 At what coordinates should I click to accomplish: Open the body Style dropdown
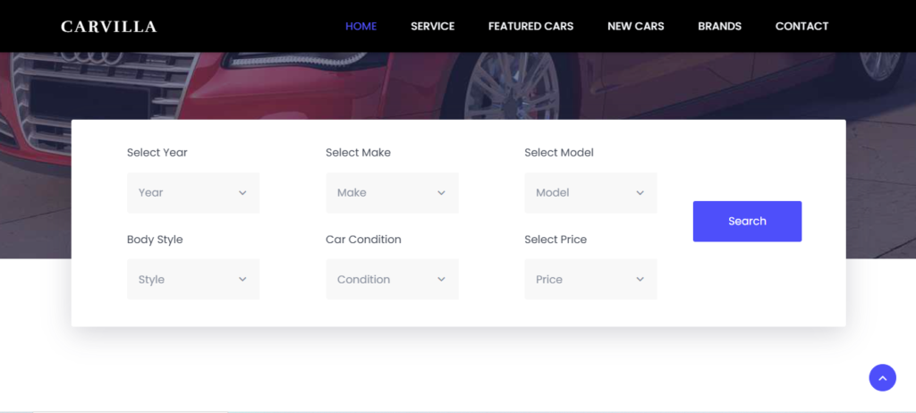[x=192, y=280]
